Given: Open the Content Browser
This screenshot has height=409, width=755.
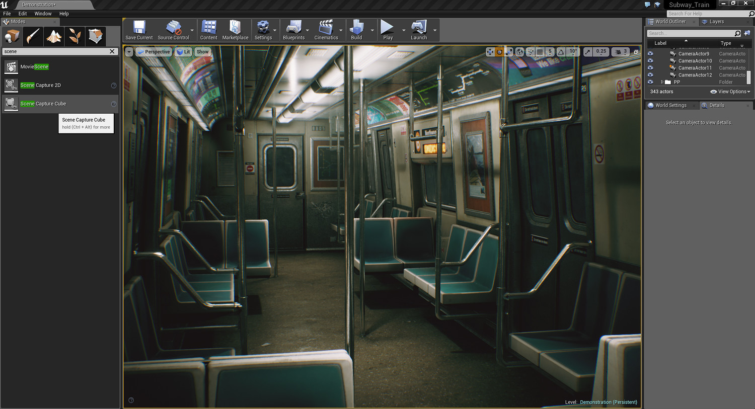Looking at the screenshot, I should (208, 29).
